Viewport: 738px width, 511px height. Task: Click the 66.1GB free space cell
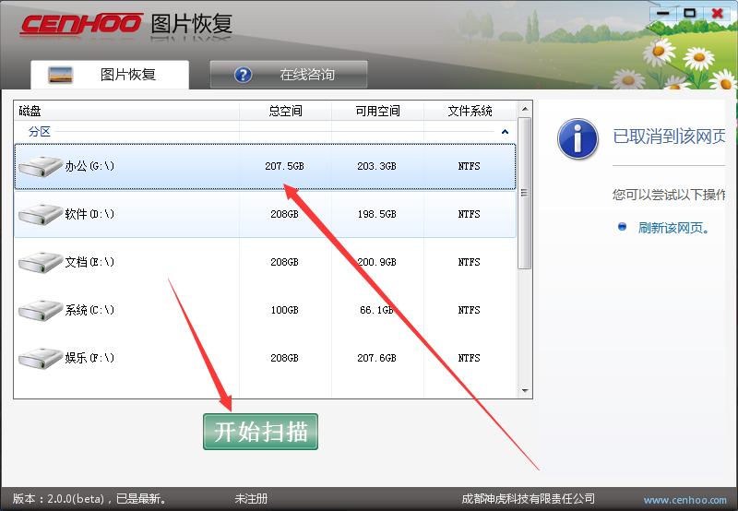376,310
